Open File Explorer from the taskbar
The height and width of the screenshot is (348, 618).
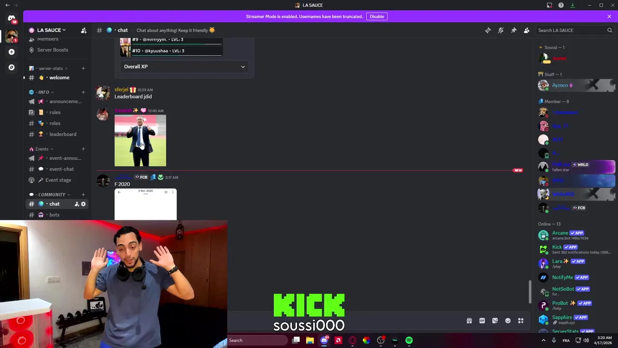310,340
